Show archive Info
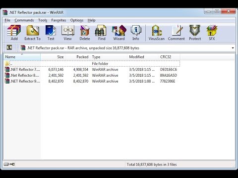 click(x=136, y=33)
